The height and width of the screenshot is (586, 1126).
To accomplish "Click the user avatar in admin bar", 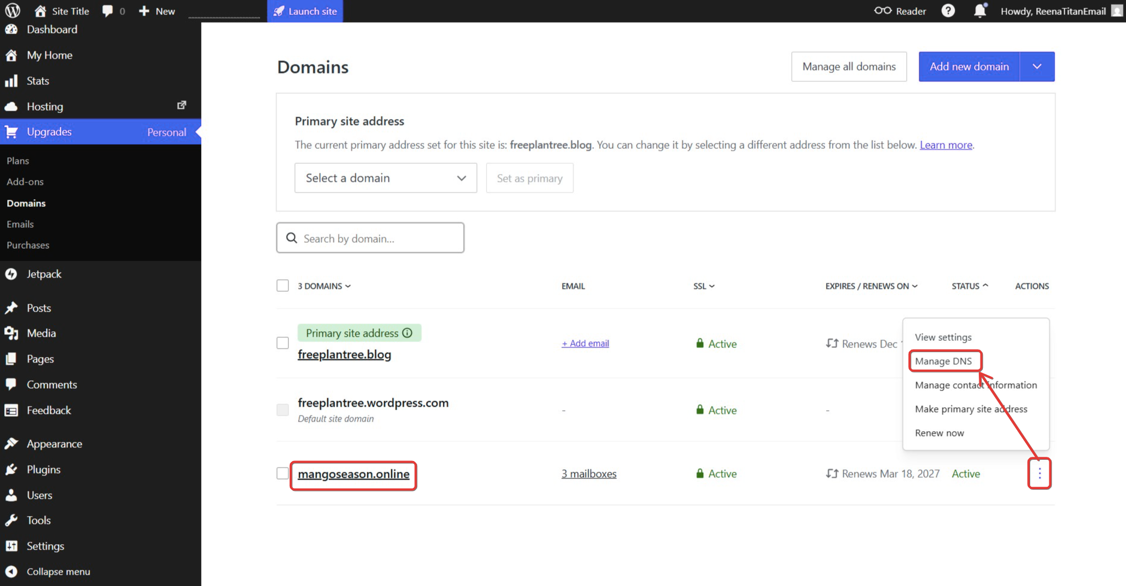I will click(1117, 11).
